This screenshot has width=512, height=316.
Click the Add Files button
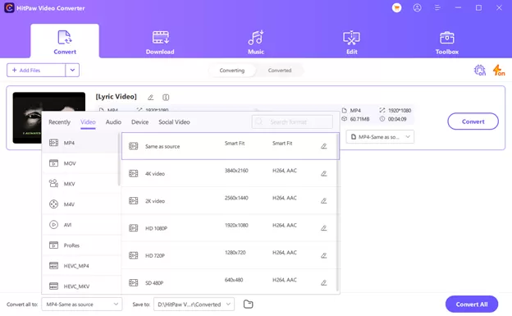click(36, 71)
